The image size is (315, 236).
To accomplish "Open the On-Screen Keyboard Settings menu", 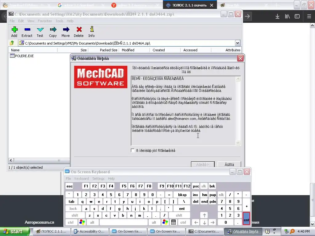I will [98, 179].
